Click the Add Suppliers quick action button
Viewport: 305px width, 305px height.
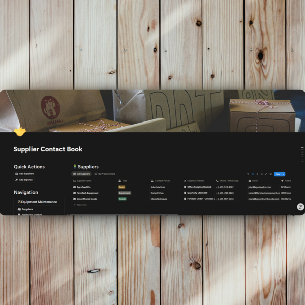tap(24, 174)
